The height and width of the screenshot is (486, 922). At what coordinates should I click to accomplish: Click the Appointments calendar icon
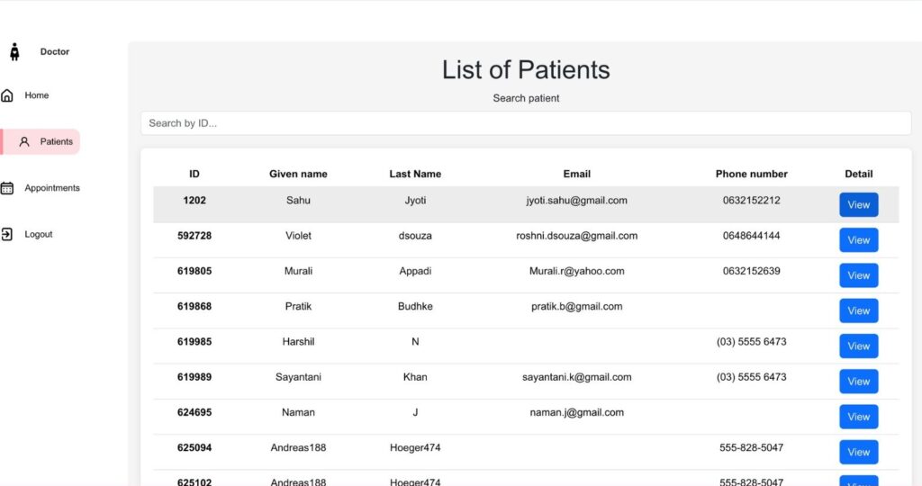(x=7, y=188)
